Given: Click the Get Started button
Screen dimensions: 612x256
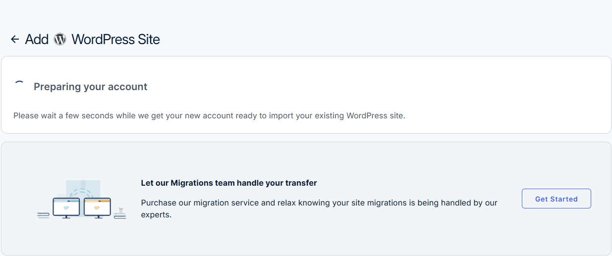Looking at the screenshot, I should point(556,199).
